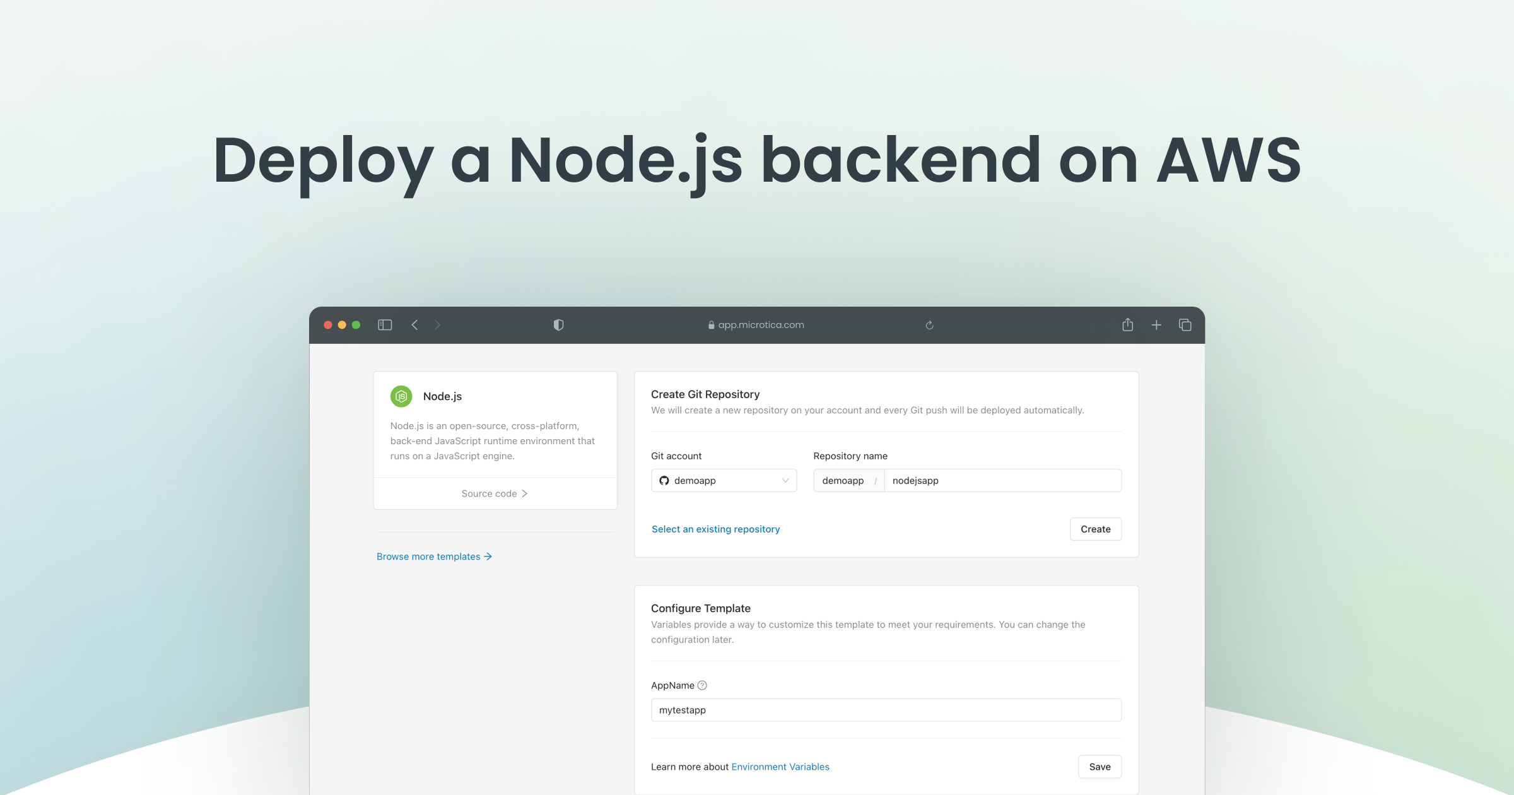Click the Create button
1514x795 pixels.
[1095, 529]
